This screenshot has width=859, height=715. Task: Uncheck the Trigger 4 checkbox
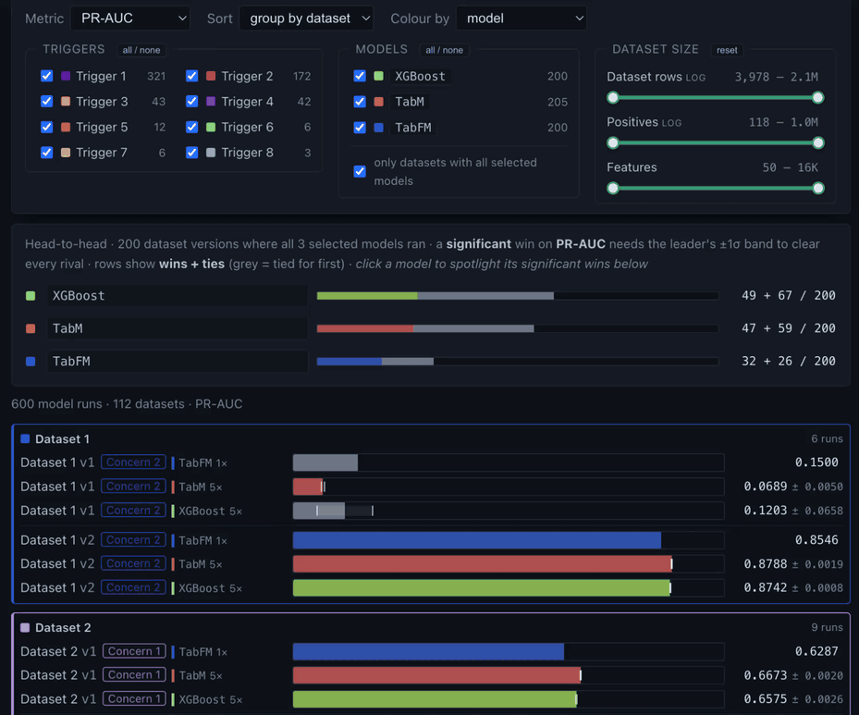(x=191, y=102)
